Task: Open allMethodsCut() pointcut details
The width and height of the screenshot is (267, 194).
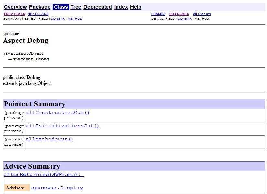Action: point(50,139)
